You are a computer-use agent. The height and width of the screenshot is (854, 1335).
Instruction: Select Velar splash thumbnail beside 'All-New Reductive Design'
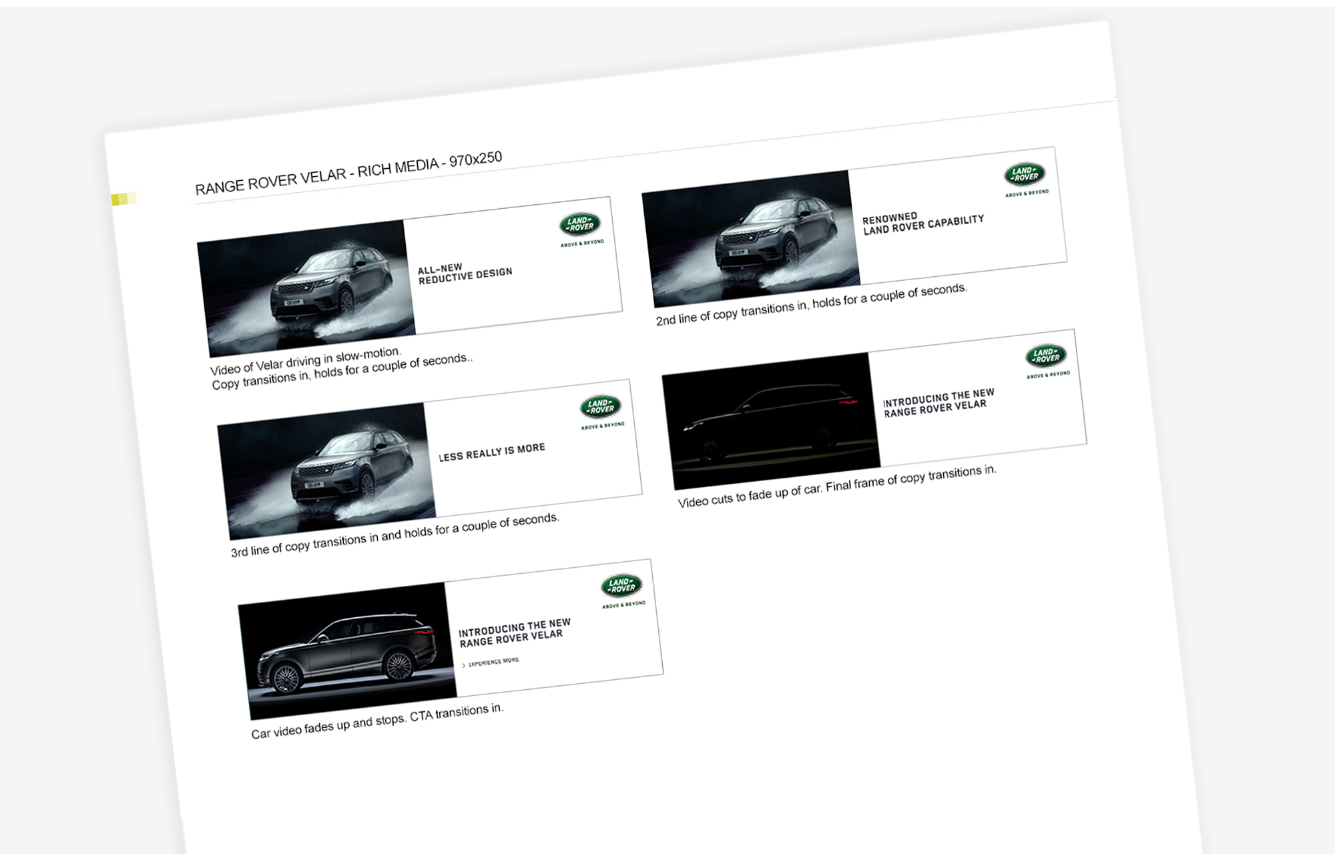point(306,288)
